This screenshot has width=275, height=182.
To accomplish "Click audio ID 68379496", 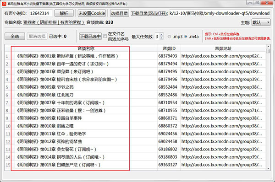I will (168, 79).
